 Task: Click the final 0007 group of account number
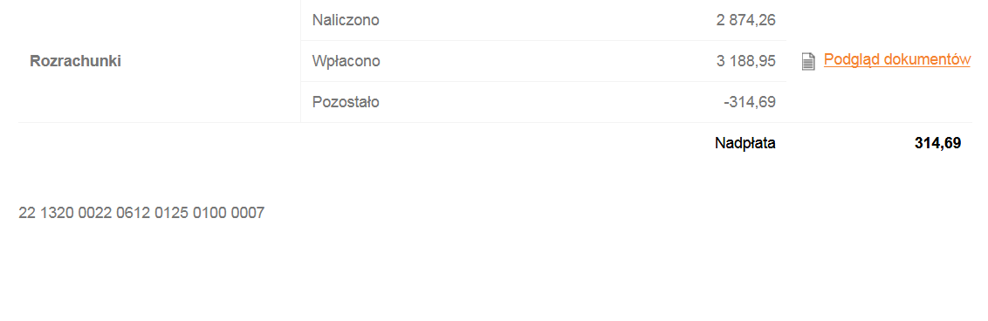(248, 213)
